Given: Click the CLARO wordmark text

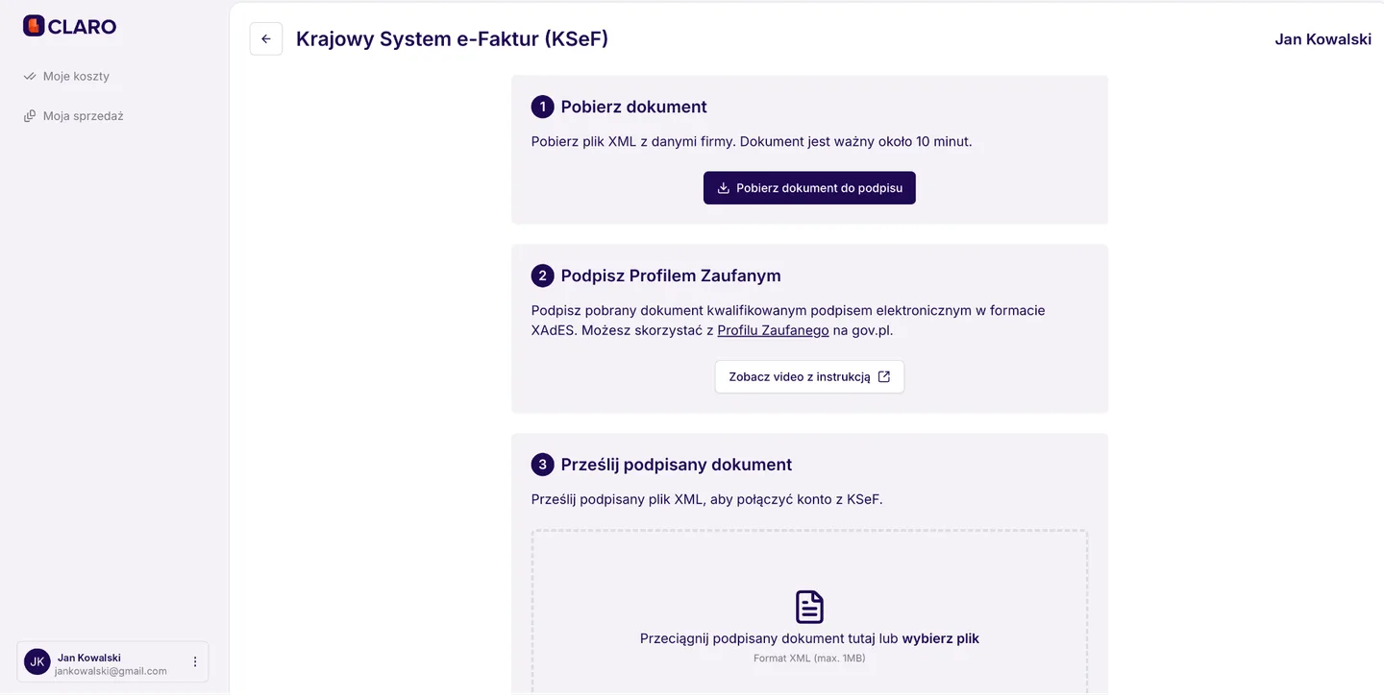Looking at the screenshot, I should pyautogui.click(x=82, y=27).
